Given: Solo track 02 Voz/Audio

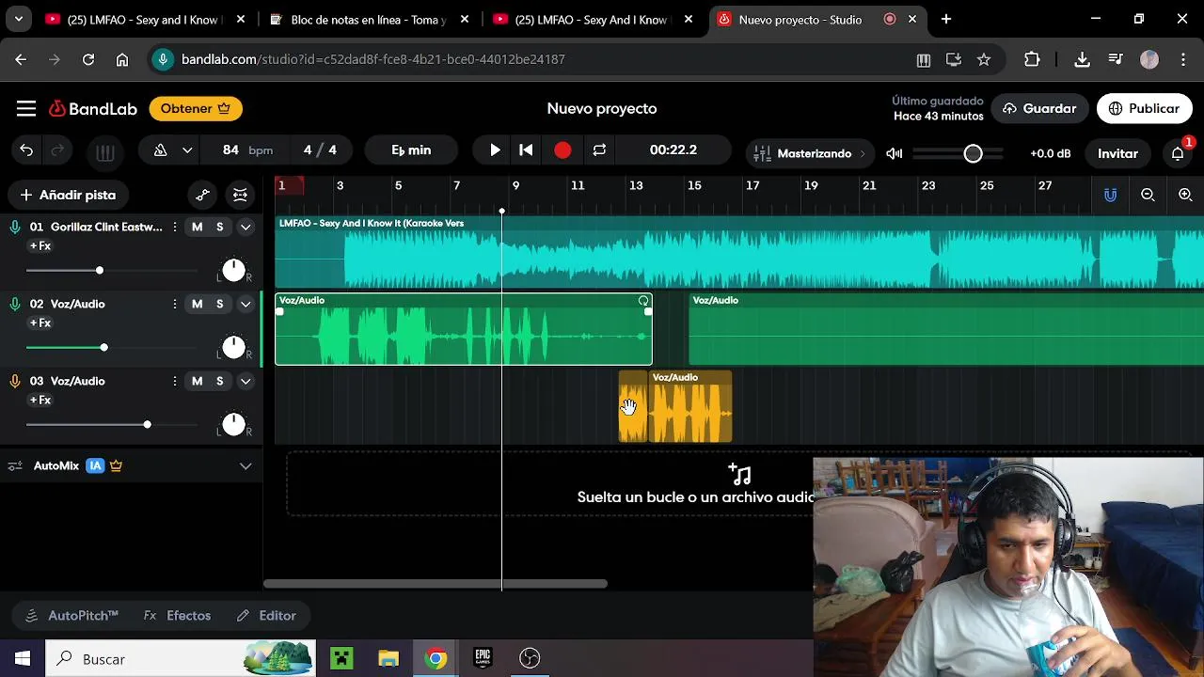Looking at the screenshot, I should [220, 304].
